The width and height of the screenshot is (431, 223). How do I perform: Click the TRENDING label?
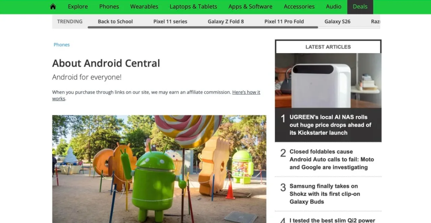(70, 21)
